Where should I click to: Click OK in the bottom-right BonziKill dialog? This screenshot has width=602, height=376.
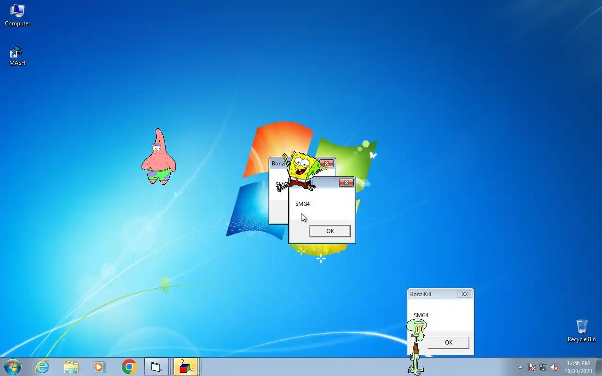448,342
